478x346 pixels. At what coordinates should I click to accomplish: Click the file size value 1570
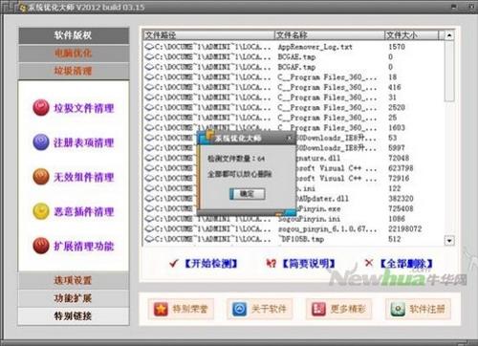point(397,47)
